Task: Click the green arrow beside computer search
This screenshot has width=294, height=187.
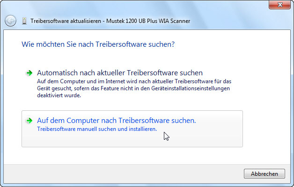Action: coord(29,121)
